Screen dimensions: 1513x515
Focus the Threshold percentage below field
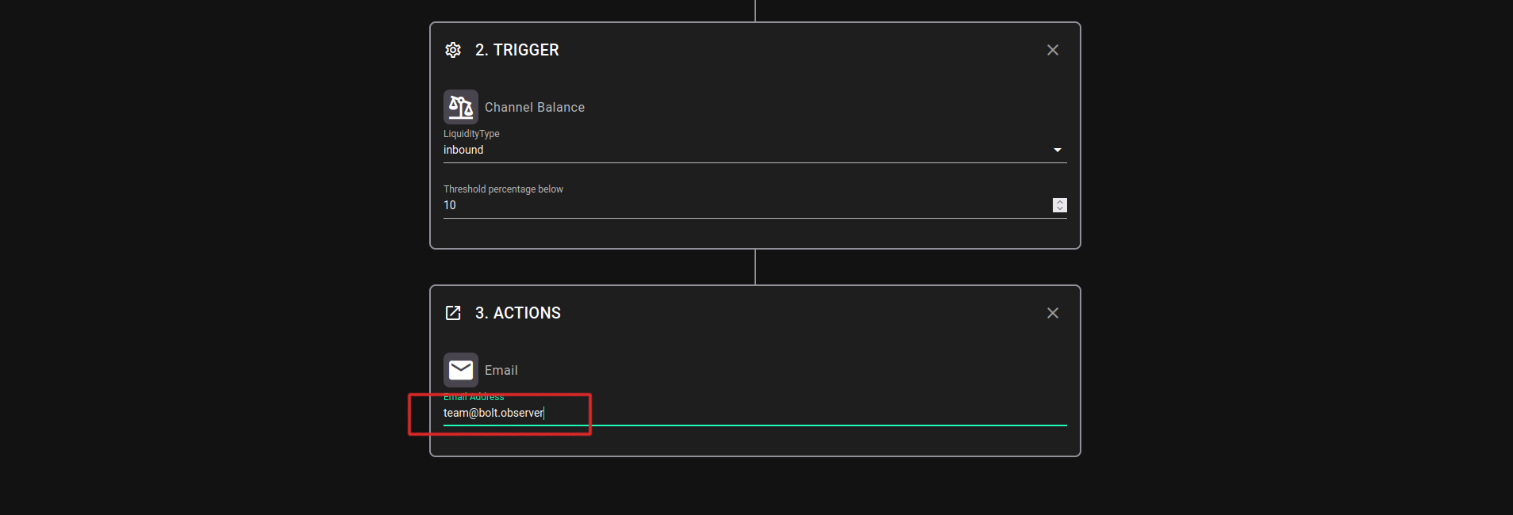[746, 205]
